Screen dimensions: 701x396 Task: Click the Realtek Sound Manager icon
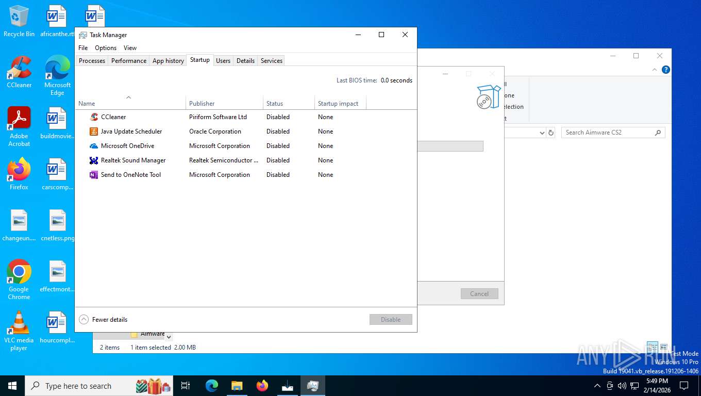(x=94, y=160)
